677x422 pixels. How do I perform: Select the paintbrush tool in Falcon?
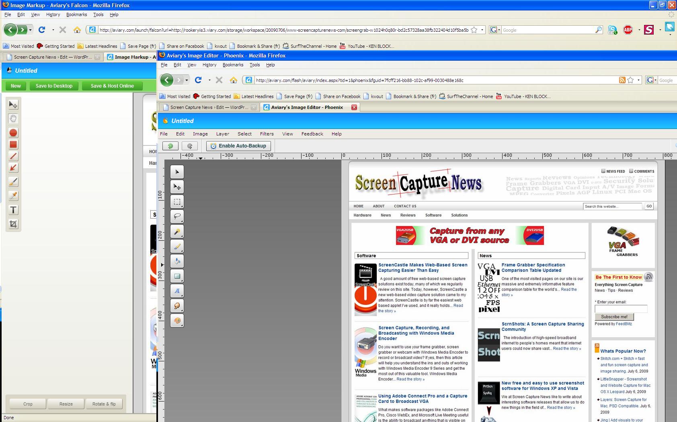[13, 182]
